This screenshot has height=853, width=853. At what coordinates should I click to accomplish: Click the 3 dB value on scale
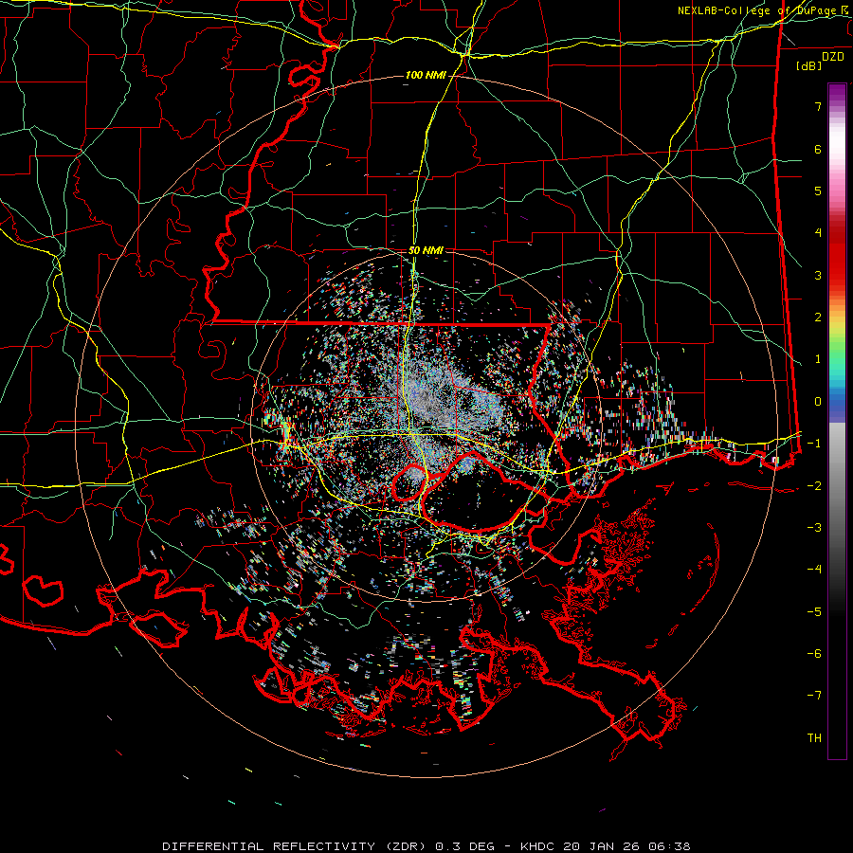tap(818, 275)
